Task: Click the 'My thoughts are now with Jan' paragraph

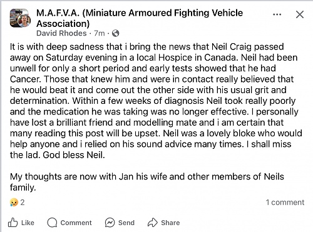Action: pos(147,182)
